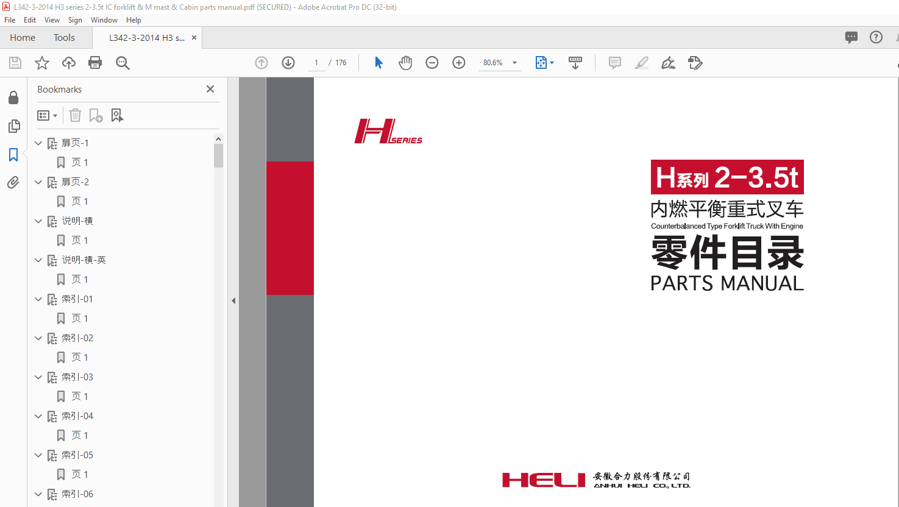Select 页 1 under 索引-04

[80, 436]
